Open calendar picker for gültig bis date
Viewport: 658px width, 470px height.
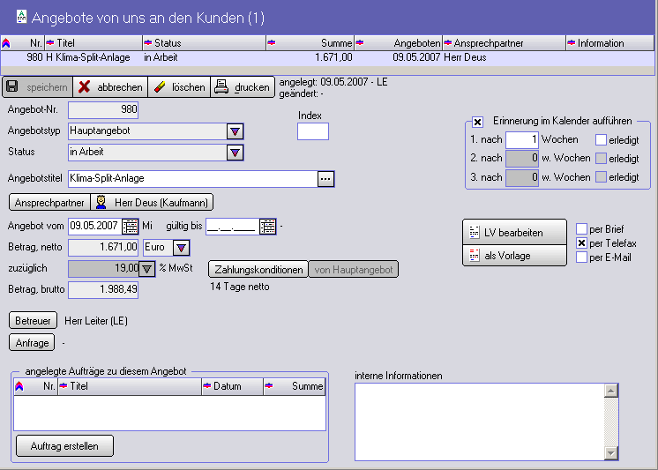(268, 225)
